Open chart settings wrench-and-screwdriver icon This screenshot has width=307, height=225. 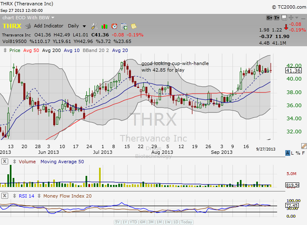(x=95, y=26)
